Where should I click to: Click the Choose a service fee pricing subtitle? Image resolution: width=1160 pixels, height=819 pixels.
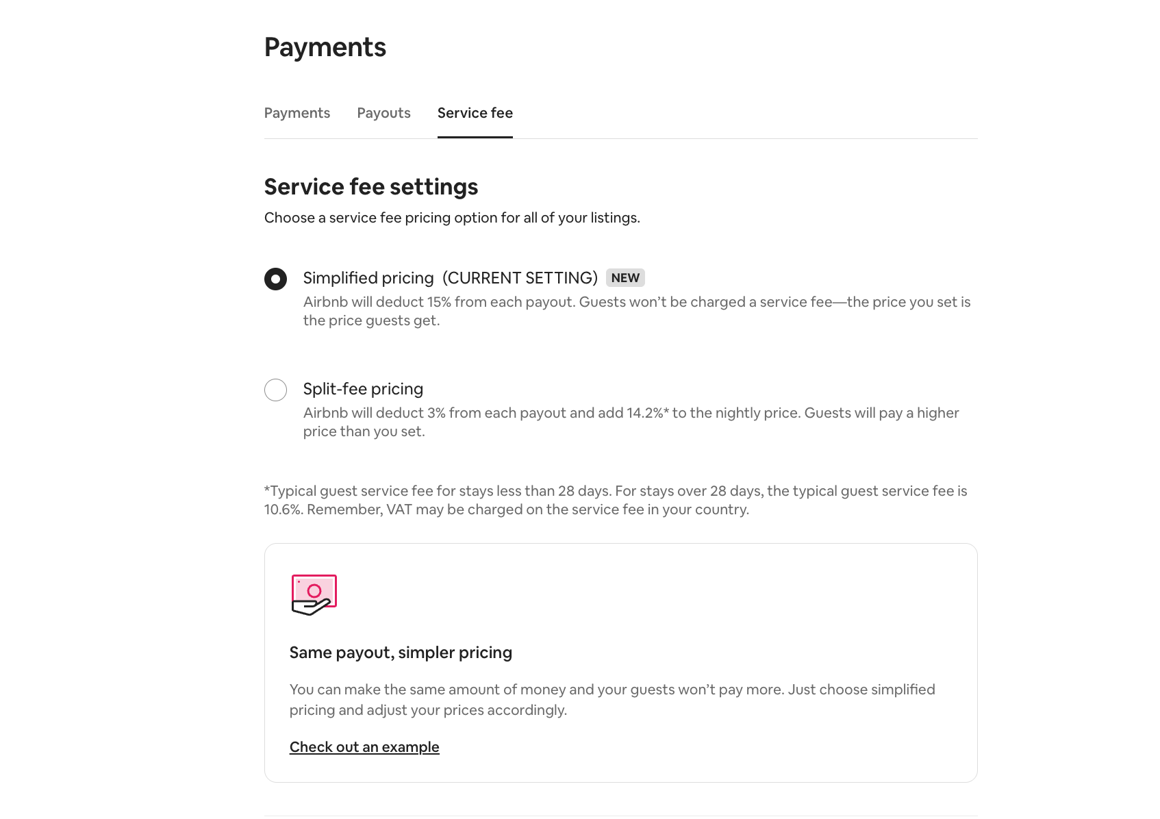[452, 218]
